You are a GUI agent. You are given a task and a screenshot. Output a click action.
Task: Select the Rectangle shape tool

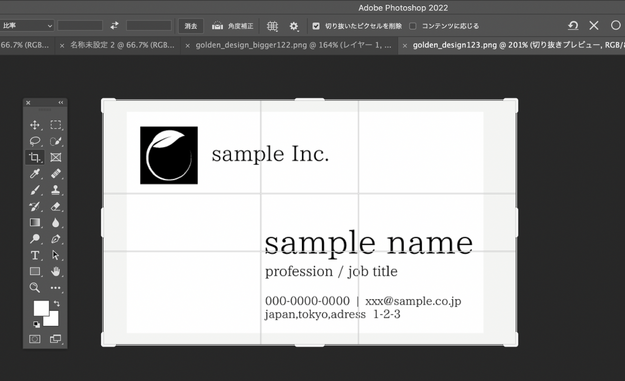[x=35, y=271]
